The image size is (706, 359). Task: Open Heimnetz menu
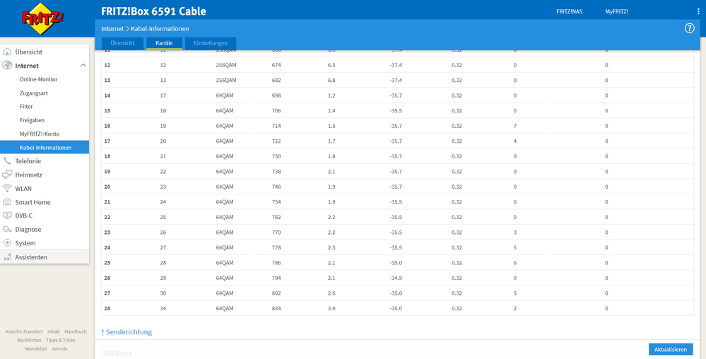pyautogui.click(x=29, y=175)
